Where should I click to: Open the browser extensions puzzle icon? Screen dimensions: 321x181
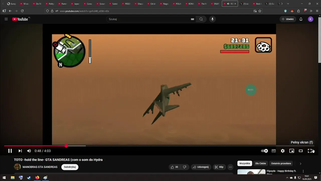[x=298, y=11]
